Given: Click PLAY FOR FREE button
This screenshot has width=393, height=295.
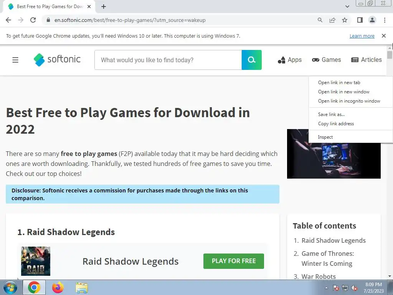Looking at the screenshot, I should click(x=234, y=261).
